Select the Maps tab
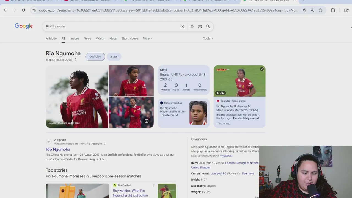 point(113,38)
